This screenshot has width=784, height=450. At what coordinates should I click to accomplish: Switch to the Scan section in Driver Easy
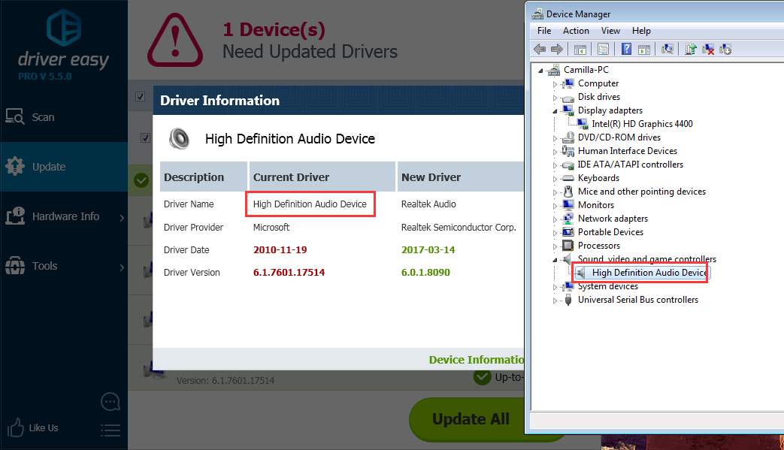64,117
